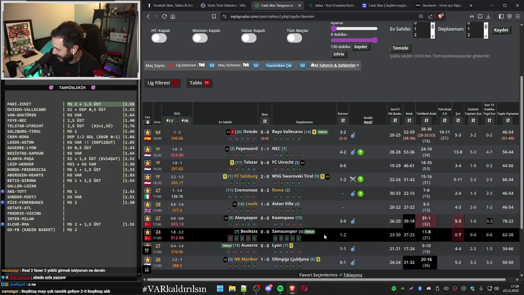Click the Temizle button
Viewport: 524px width, 295px height.
pyautogui.click(x=400, y=48)
